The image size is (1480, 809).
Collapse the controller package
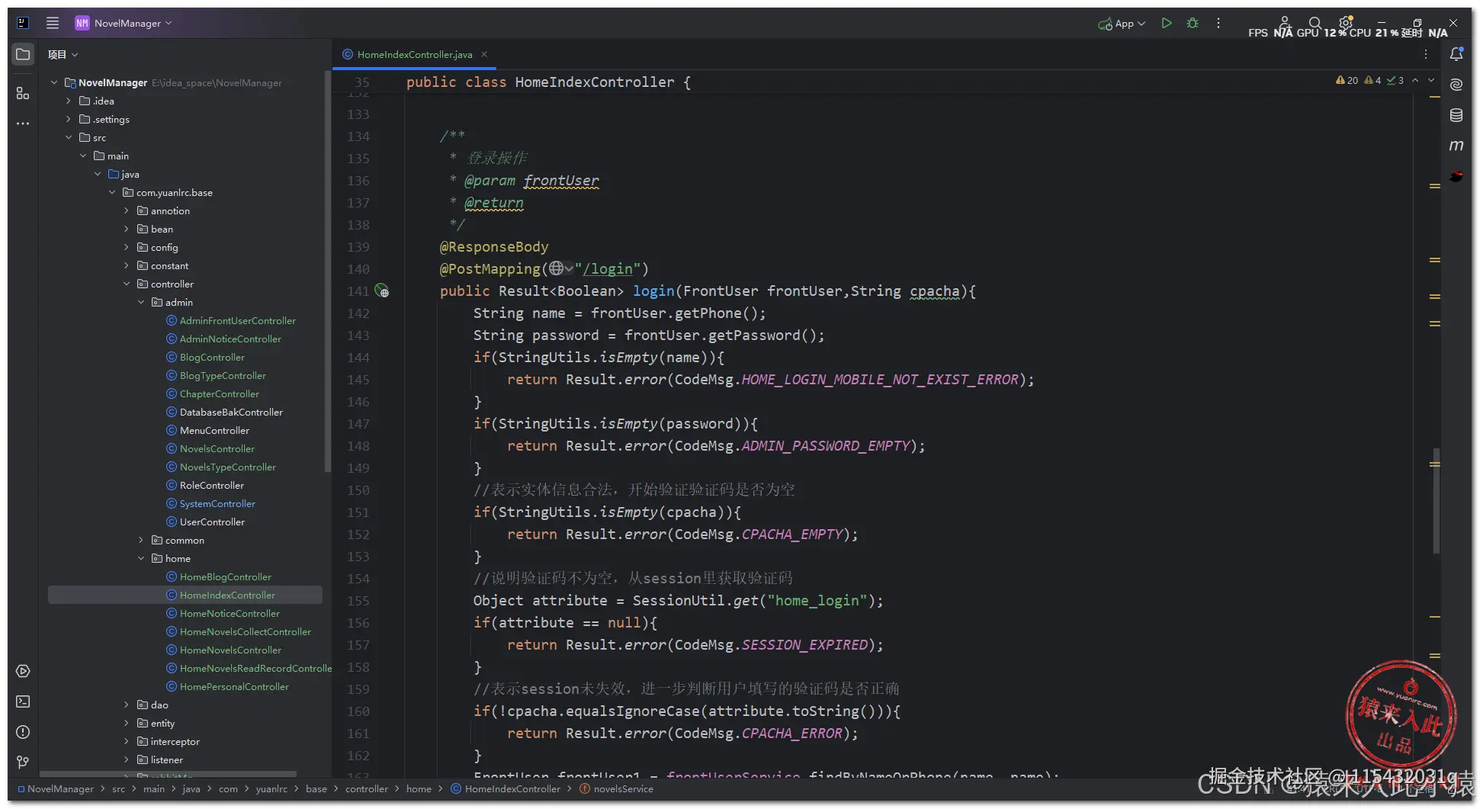coord(127,284)
